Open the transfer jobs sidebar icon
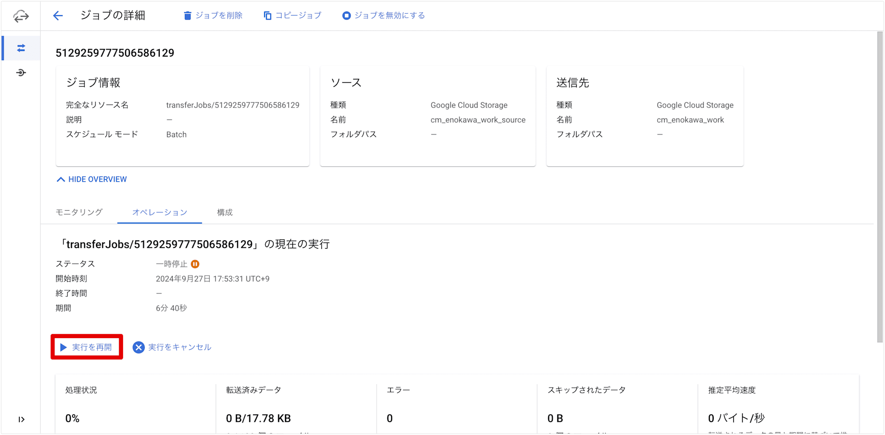Screen dimensions: 885x435 [x=21, y=48]
